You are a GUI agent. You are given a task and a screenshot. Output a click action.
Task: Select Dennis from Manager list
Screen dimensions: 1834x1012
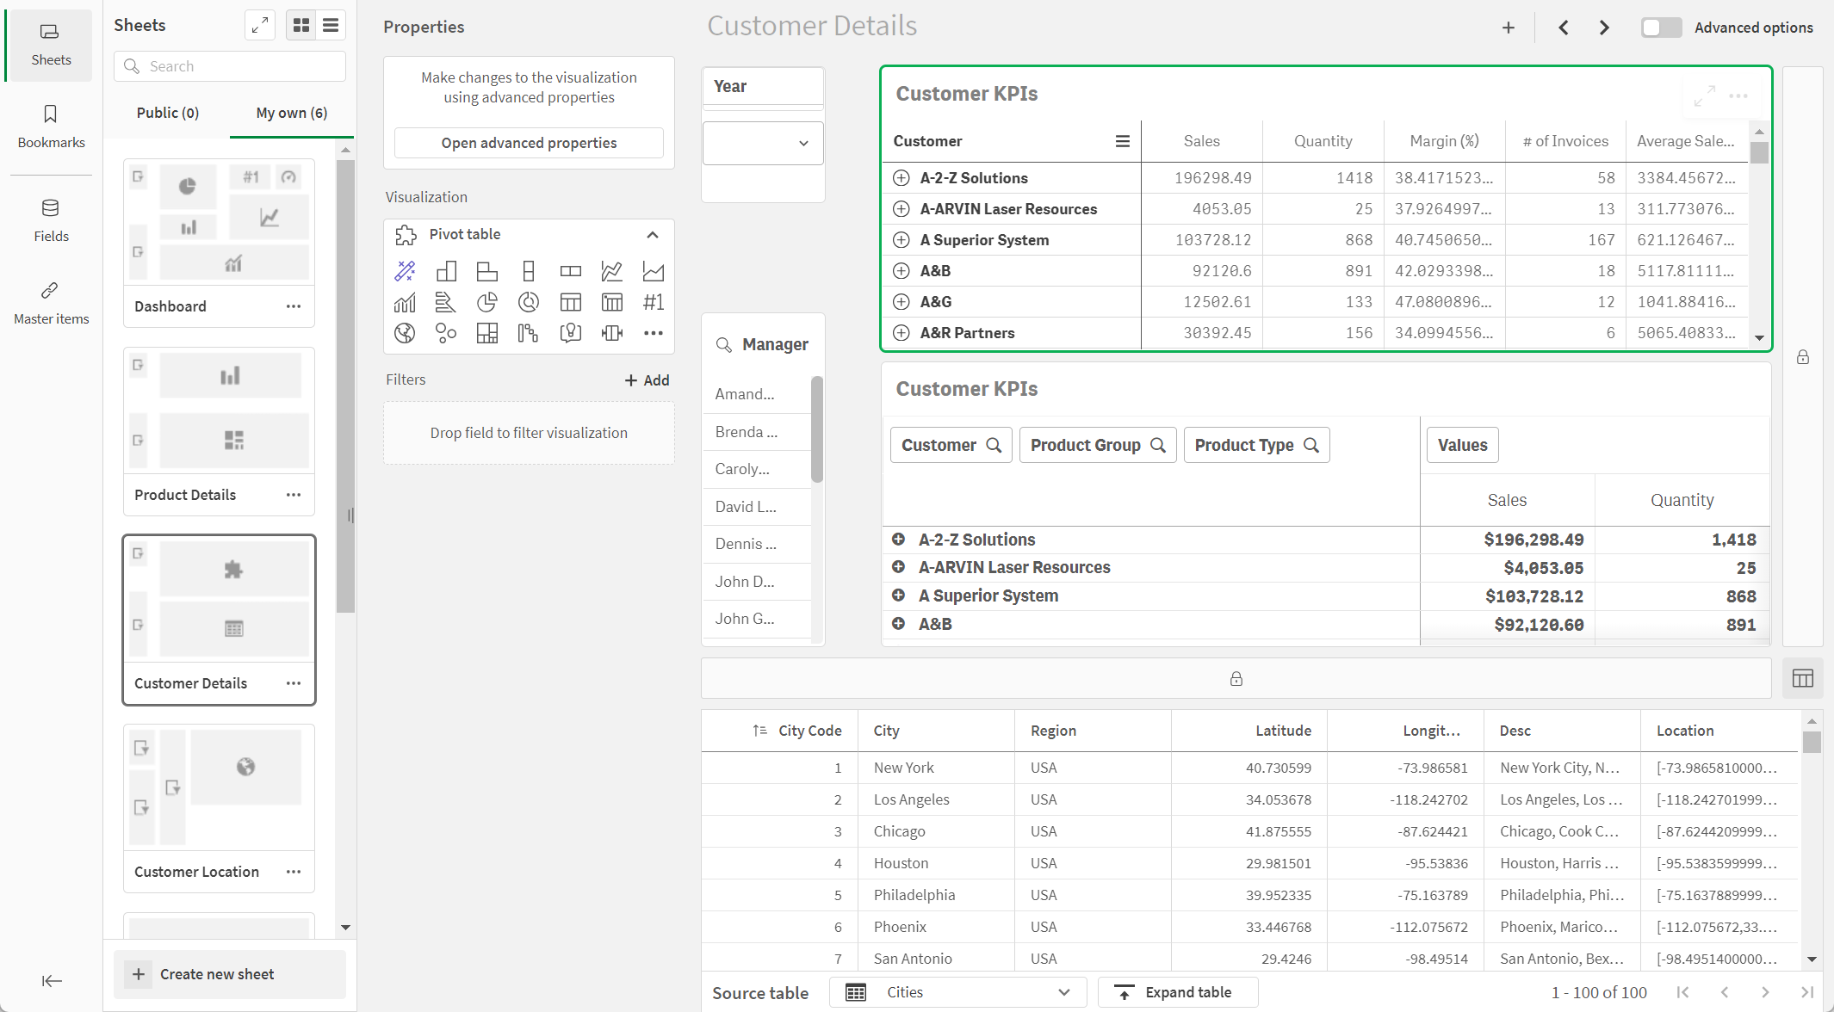click(x=743, y=543)
